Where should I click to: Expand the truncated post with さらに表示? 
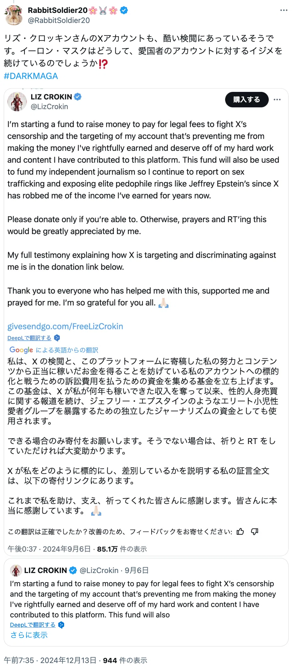[x=29, y=635]
